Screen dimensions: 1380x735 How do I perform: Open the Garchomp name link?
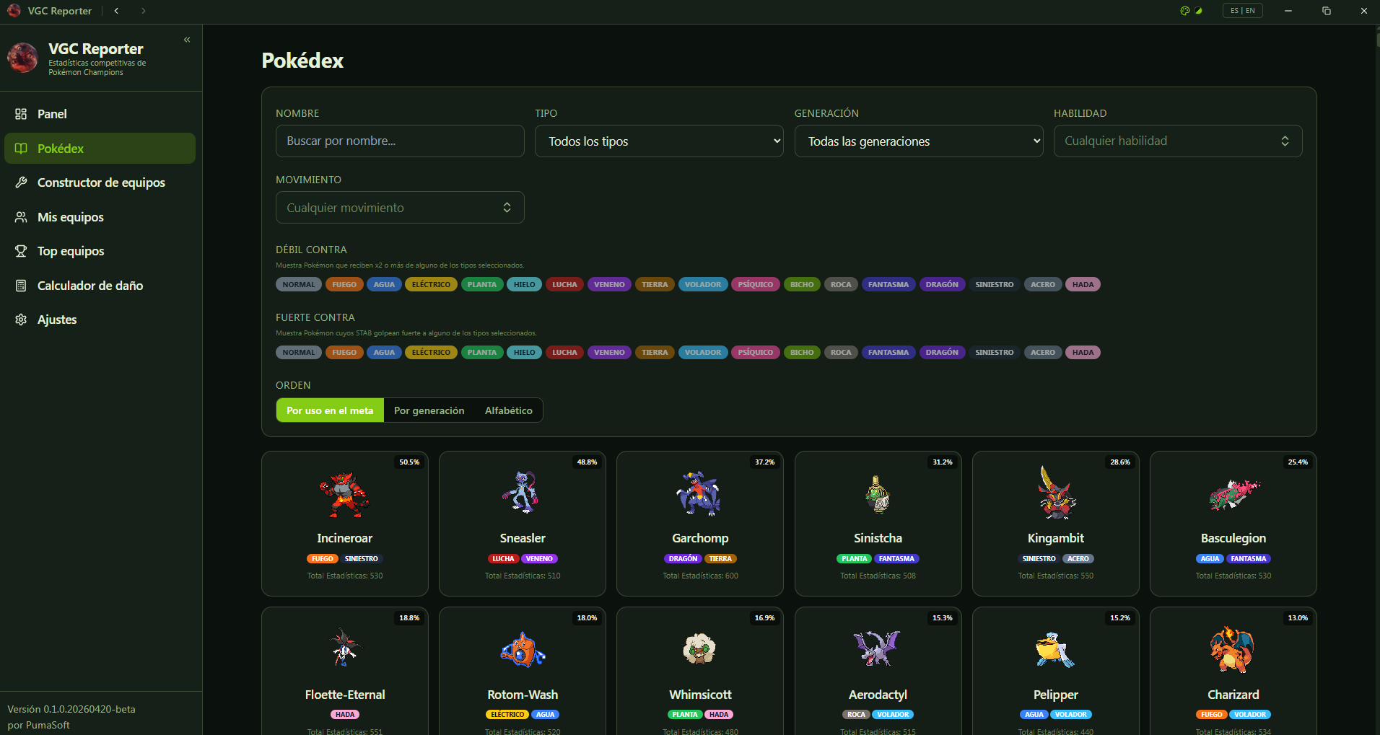pos(700,539)
